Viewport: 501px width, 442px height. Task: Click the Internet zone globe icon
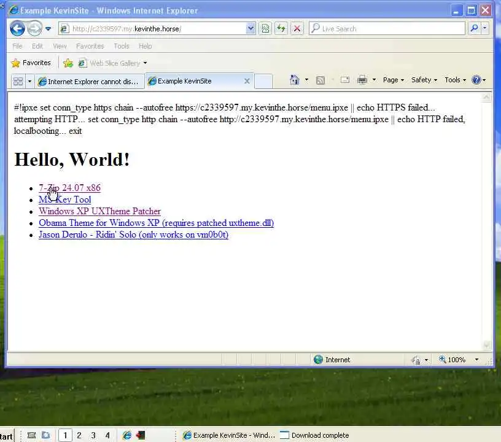[318, 360]
